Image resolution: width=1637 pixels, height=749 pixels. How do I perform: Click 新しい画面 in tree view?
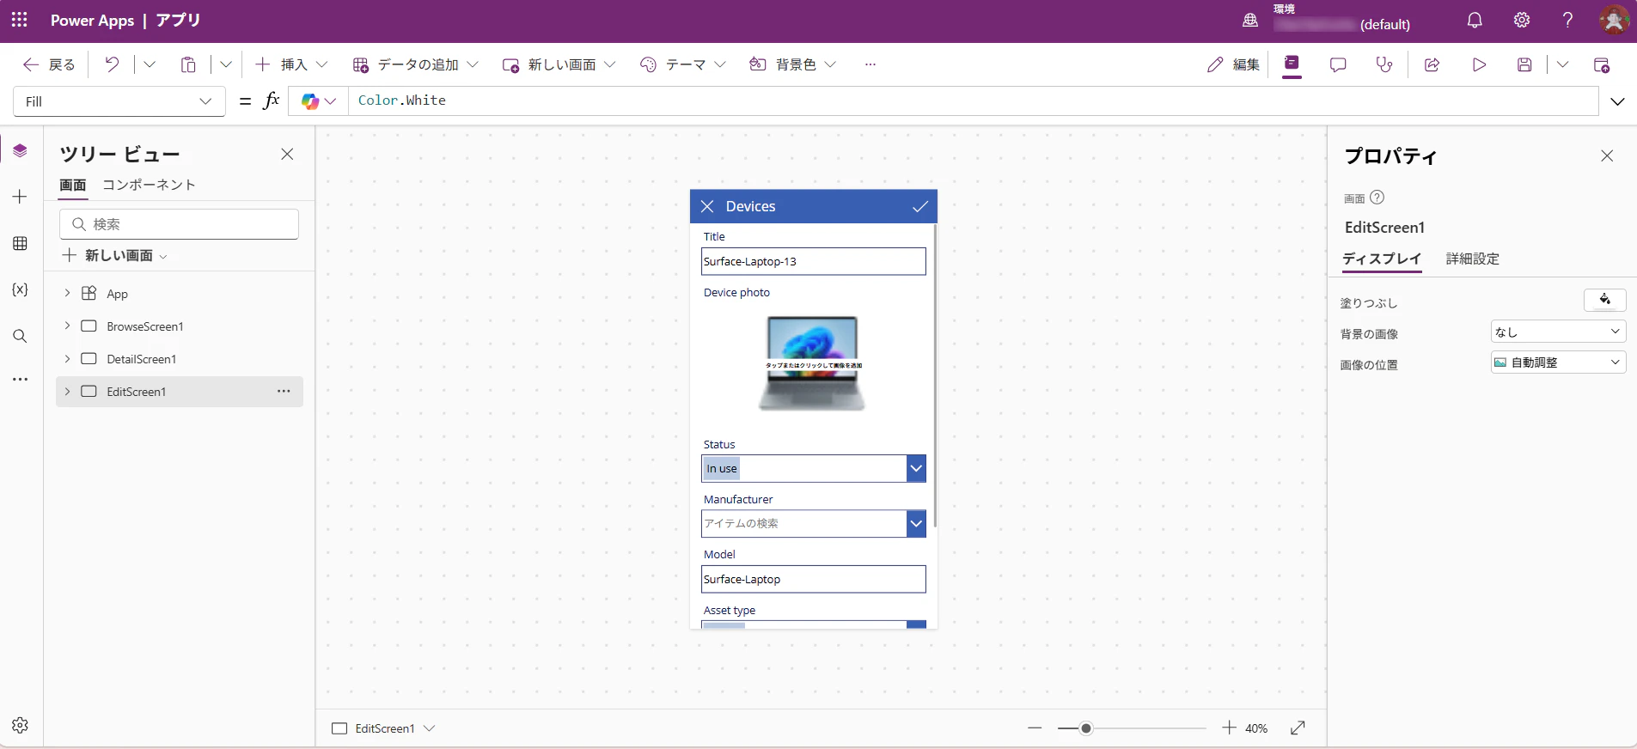click(x=115, y=256)
